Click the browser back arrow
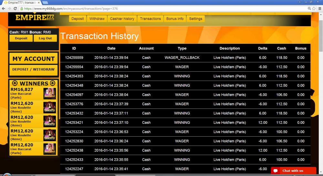Image resolution: width=323 pixels, height=176 pixels. [x=4, y=9]
